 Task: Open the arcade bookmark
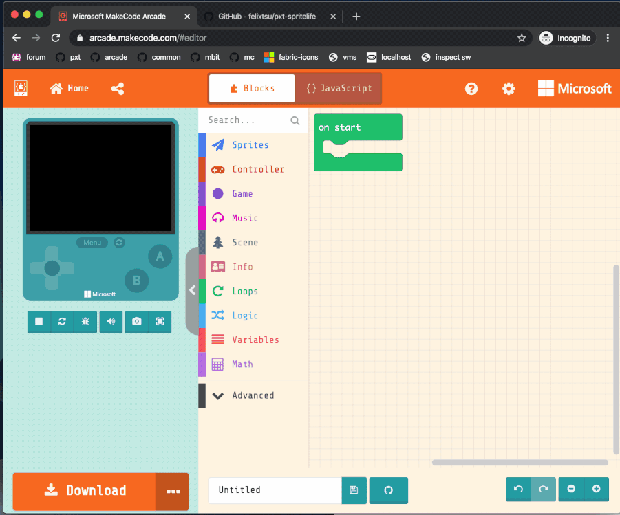[x=109, y=57]
